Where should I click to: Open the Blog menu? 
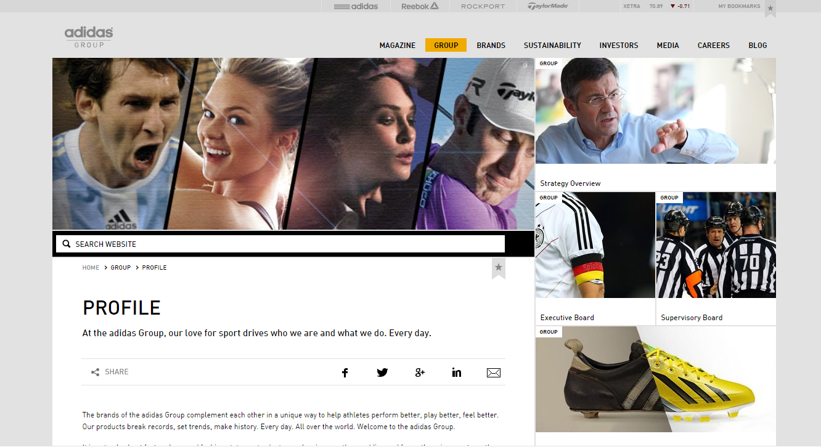coord(758,45)
